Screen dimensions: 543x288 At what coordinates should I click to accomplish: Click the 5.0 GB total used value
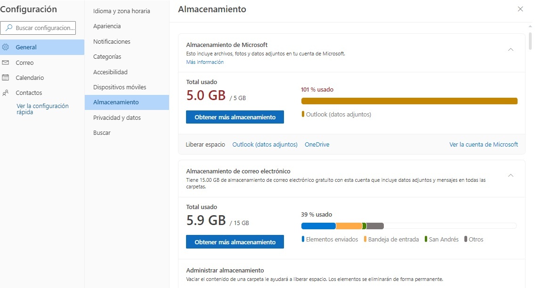(206, 95)
